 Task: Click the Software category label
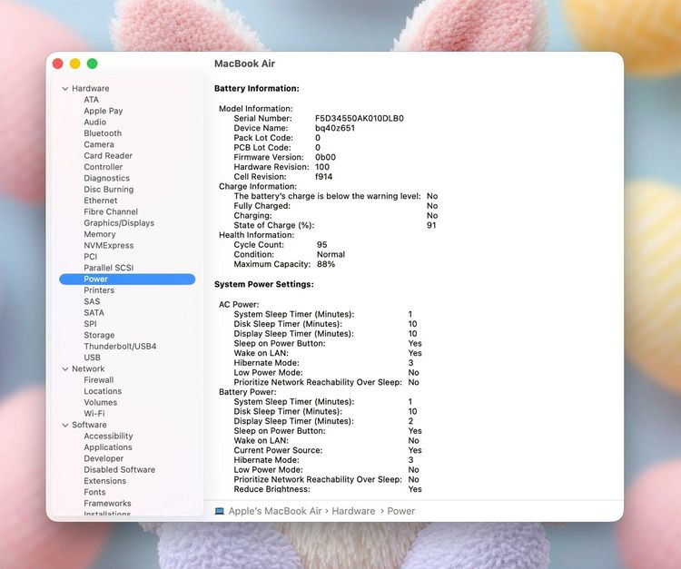(x=89, y=425)
